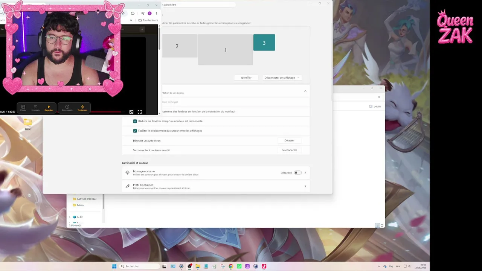Toggle picture-in-picture in the video player
482x271 pixels.
pos(131,112)
